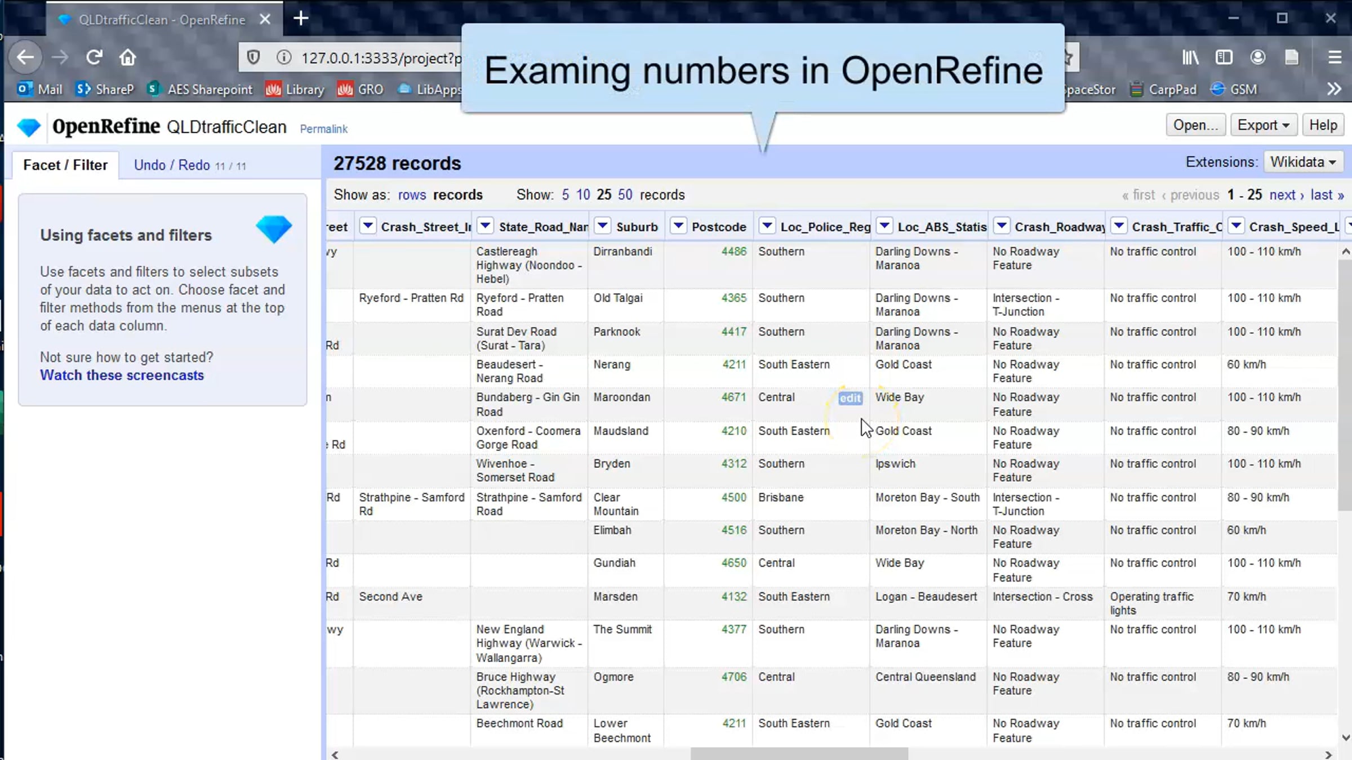Click the vertical scrollbar thumb of table

tap(1345, 386)
